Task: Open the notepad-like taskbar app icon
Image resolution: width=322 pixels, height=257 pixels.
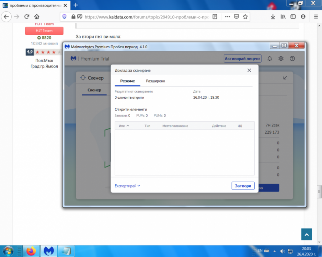Action: 66,251
